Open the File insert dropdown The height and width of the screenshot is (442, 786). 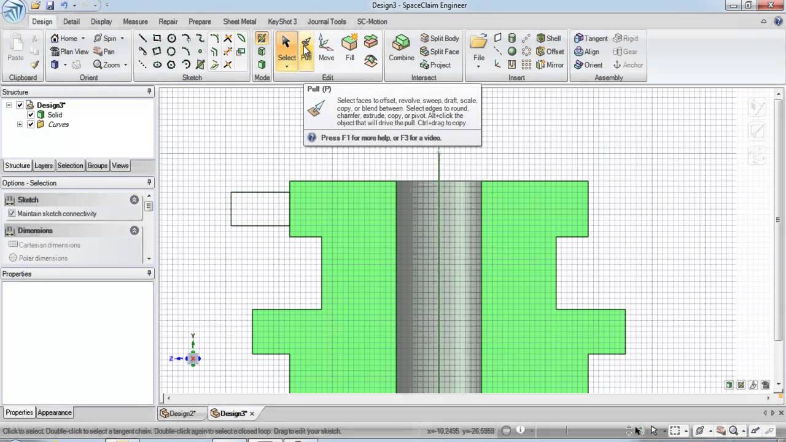pos(478,66)
